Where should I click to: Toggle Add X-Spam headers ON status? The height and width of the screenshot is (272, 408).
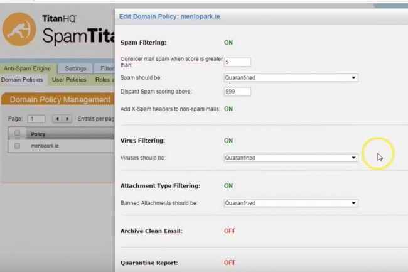tap(228, 109)
